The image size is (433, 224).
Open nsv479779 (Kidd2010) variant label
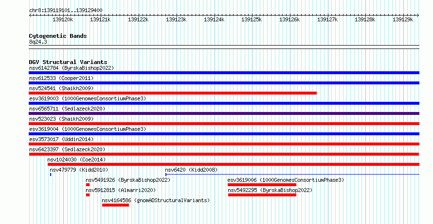point(79,170)
